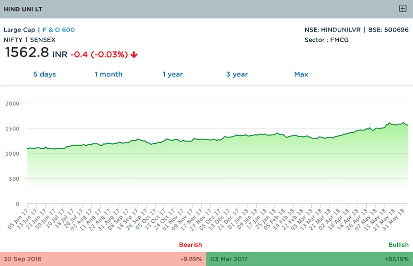Click the 05 Jun 17 x-axis date

click(18, 219)
